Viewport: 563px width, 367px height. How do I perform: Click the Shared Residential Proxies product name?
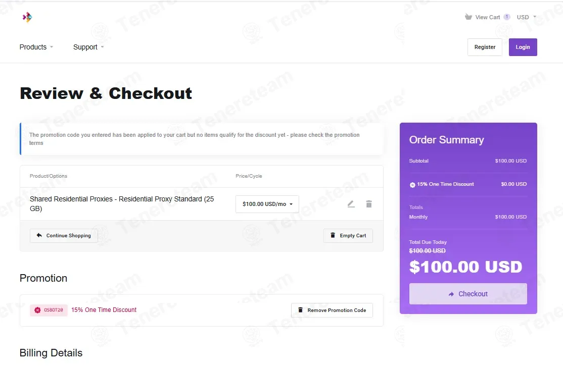pyautogui.click(x=122, y=204)
